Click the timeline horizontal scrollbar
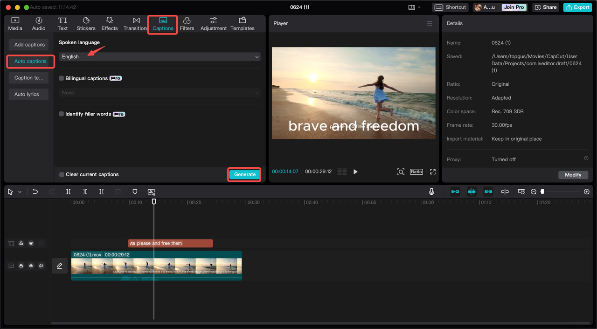The width and height of the screenshot is (597, 329). 320,322
